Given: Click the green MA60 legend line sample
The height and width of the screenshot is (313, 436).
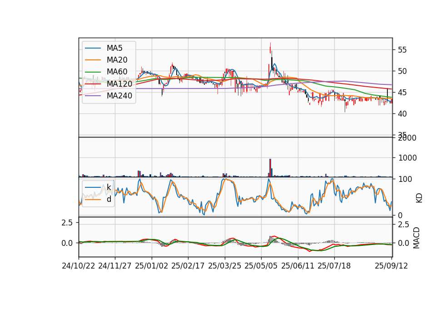Looking at the screenshot, I should 93,72.
